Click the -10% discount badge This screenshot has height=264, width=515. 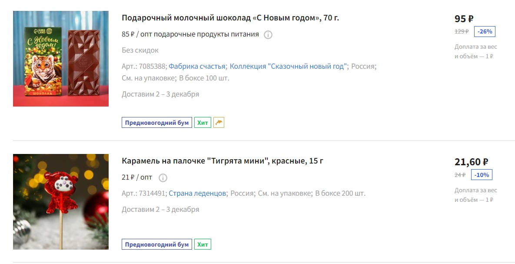[482, 175]
